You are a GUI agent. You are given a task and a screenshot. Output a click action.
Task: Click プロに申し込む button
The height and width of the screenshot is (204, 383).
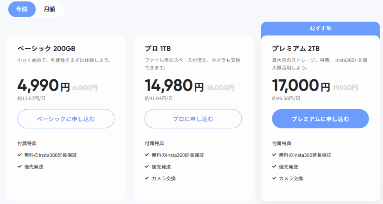193,119
